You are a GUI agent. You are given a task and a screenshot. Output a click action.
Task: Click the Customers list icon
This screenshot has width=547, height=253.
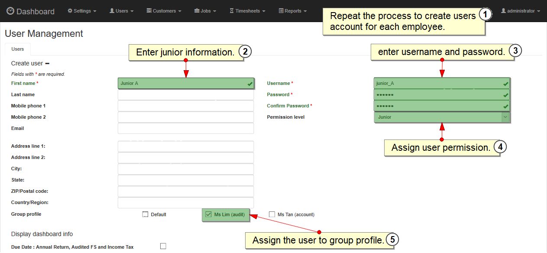[x=149, y=11]
